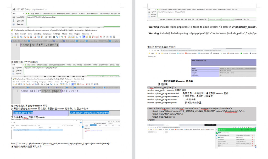The width and height of the screenshot is (268, 159).
Task: Open TOOLS menu in the top HackBar
Action: 82,14
